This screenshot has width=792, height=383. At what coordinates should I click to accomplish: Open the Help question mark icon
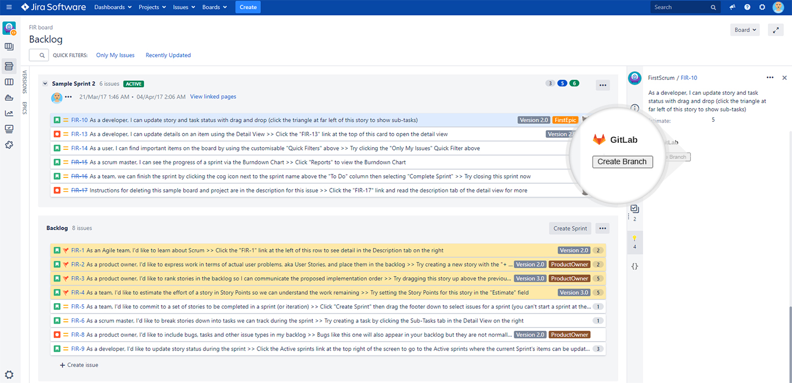(747, 7)
